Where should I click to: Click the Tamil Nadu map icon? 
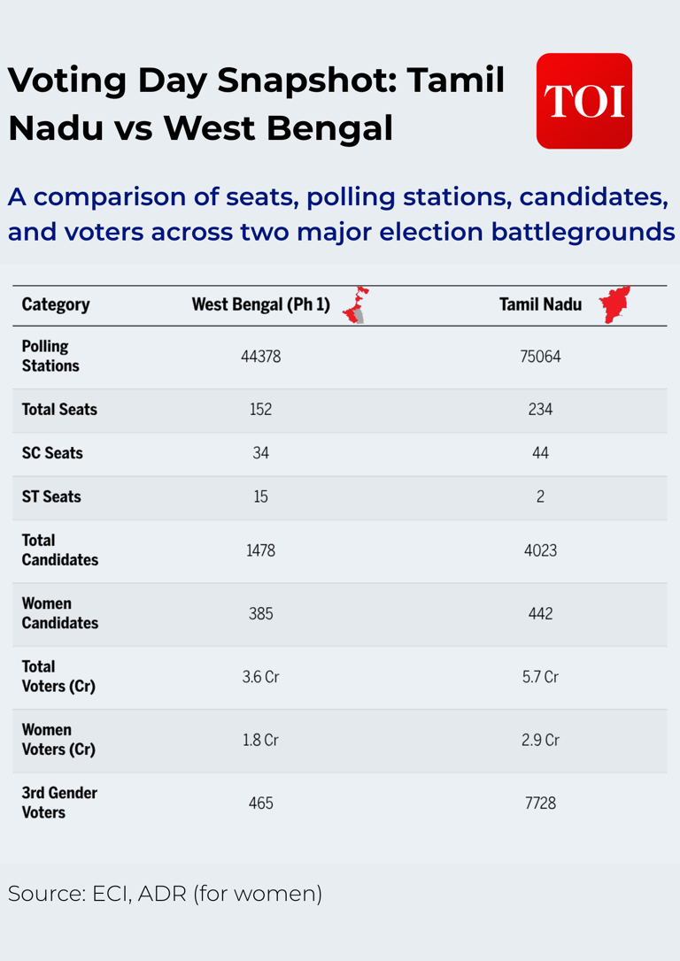coord(614,304)
